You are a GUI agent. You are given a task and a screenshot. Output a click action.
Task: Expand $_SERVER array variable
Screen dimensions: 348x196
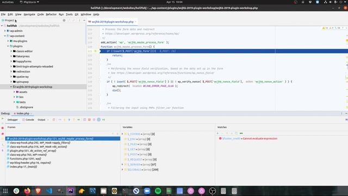pos(122,164)
